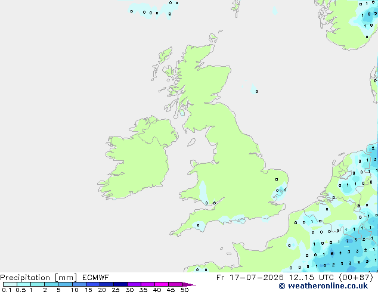Click the "20" legend scale label
The image size is (378, 292).
[102, 290]
